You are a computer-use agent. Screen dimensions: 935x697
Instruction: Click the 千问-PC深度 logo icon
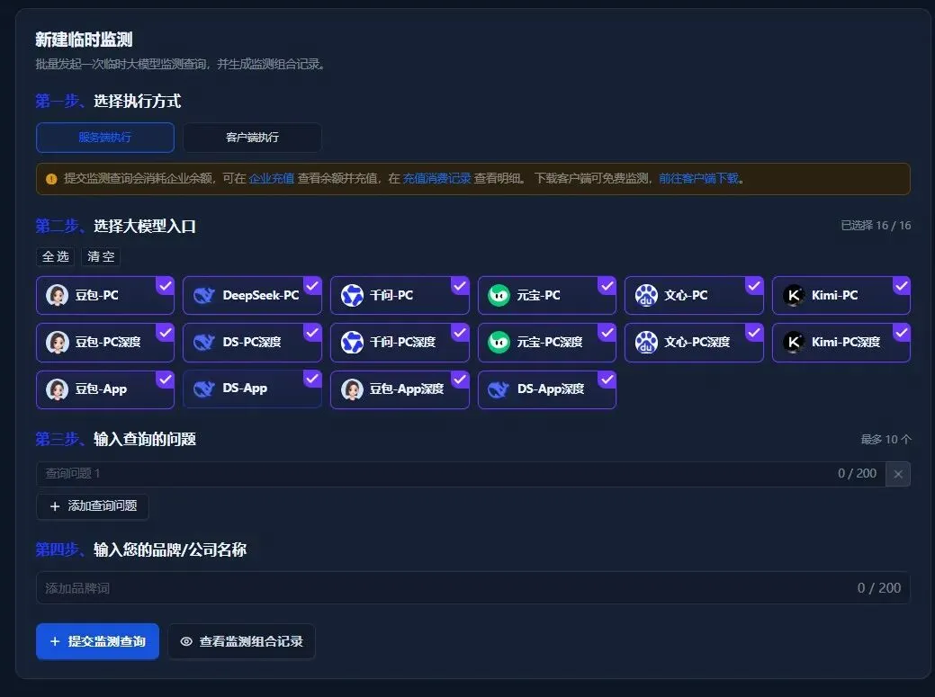(352, 342)
